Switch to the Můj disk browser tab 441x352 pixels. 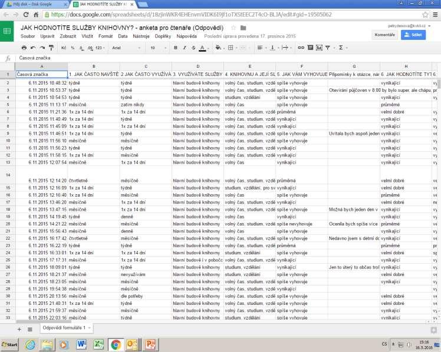[36, 4]
